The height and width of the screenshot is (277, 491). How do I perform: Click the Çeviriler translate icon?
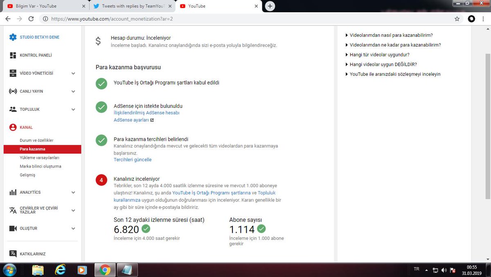(13, 210)
